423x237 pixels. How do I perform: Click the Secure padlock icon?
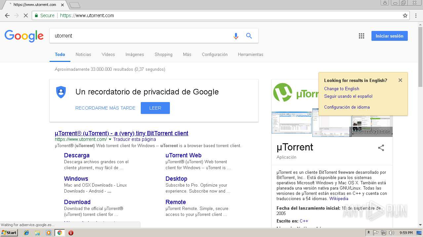(36, 15)
